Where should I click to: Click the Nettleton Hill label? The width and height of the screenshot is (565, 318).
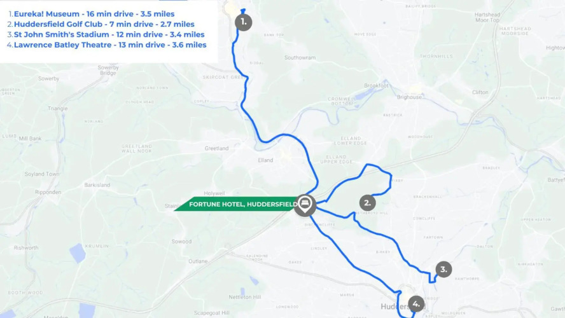[245, 297]
